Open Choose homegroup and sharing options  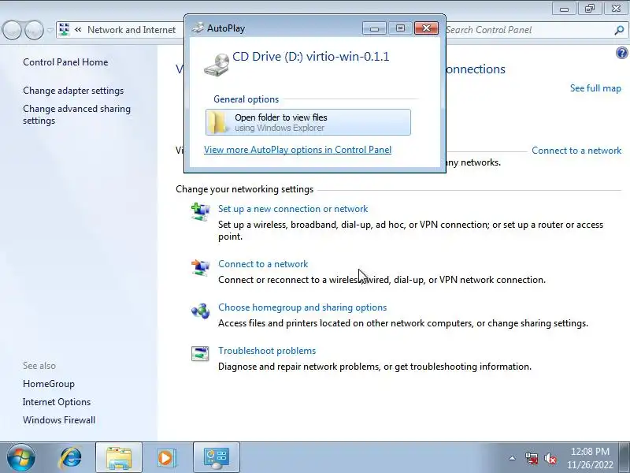pyautogui.click(x=302, y=307)
